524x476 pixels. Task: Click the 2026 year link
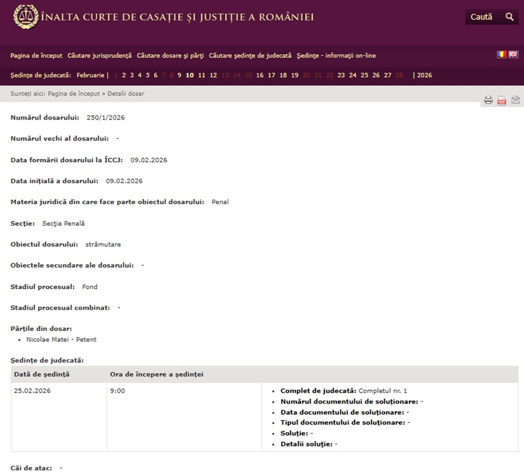click(424, 76)
